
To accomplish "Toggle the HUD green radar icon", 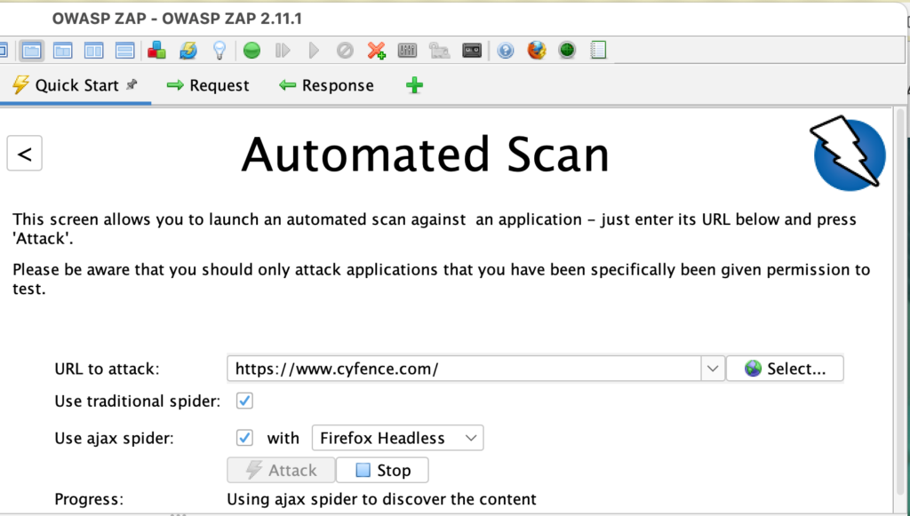I will point(567,51).
